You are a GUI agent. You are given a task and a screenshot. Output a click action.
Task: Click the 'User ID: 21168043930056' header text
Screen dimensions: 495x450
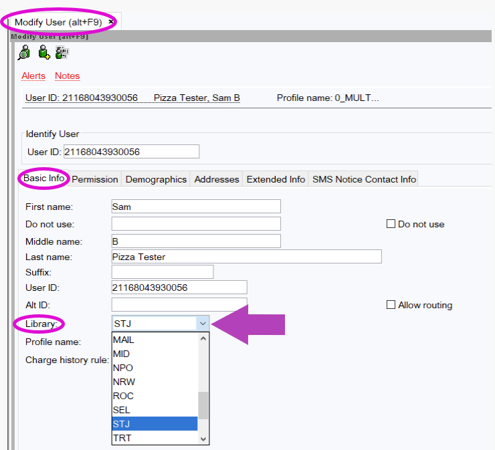click(82, 98)
